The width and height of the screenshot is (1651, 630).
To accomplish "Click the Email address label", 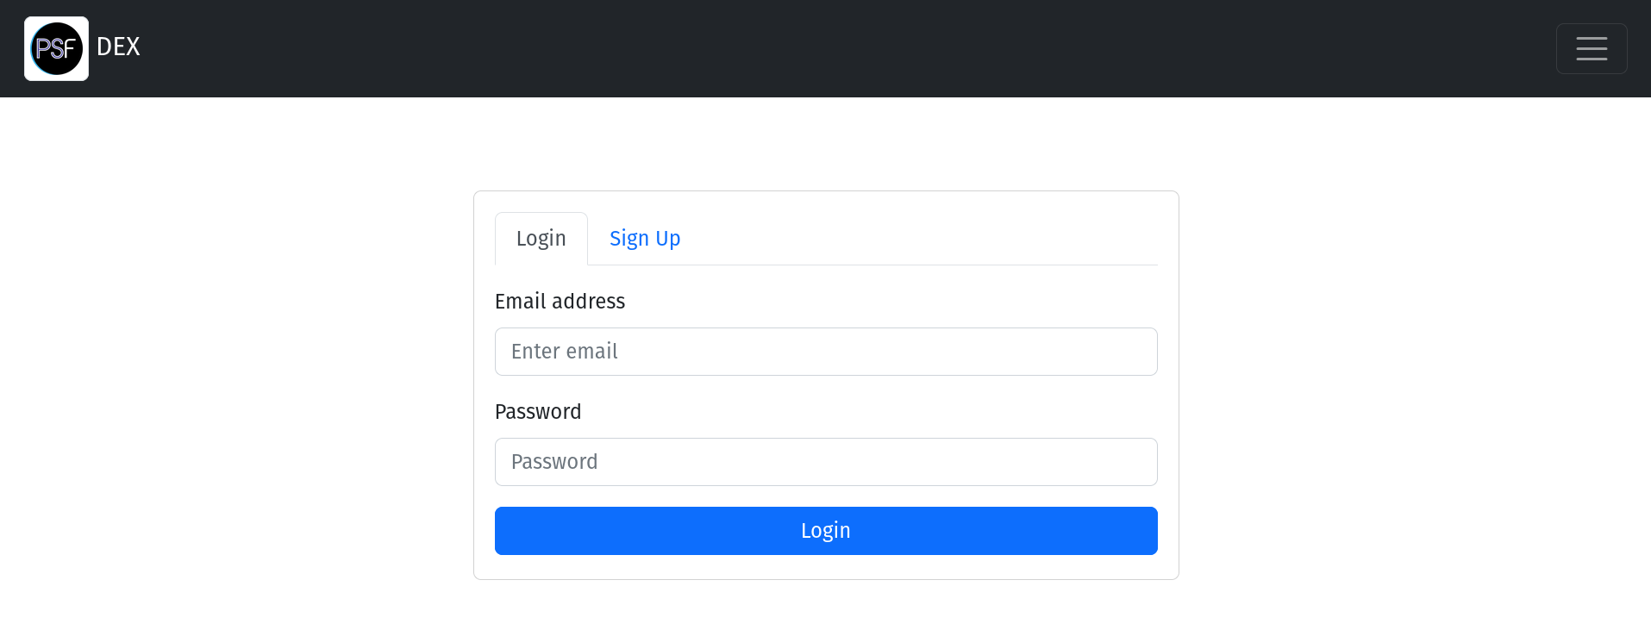I will pyautogui.click(x=560, y=302).
